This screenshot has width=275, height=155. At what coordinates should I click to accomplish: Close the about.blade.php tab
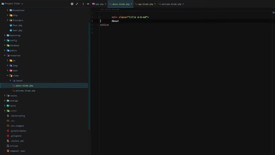click(131, 4)
